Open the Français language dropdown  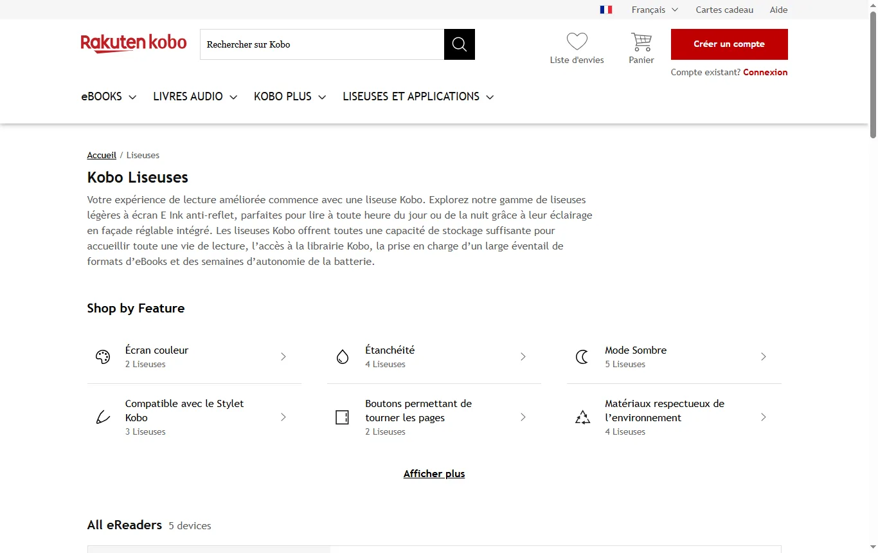point(655,10)
